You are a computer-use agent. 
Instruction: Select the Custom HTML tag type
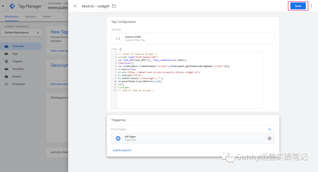pyautogui.click(x=193, y=39)
